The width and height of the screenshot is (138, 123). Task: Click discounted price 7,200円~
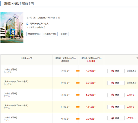coord(91,119)
